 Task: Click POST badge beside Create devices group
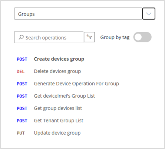click(22, 59)
